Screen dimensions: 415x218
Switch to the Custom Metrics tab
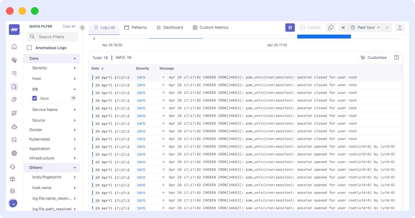coord(211,28)
